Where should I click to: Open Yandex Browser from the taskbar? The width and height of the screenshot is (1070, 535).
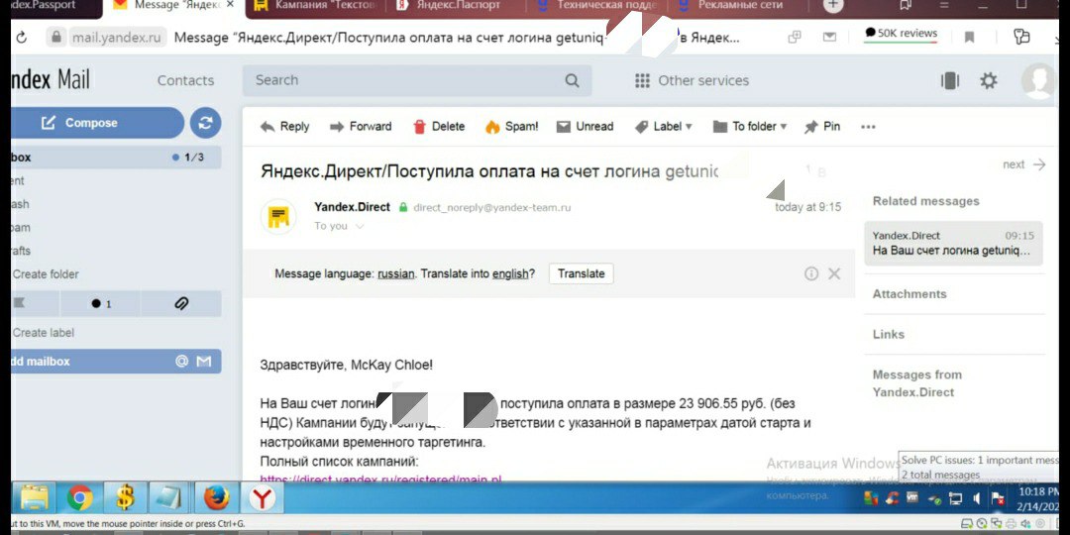point(262,498)
